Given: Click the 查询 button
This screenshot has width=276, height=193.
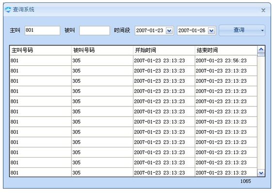Looking at the screenshot, I should [x=239, y=30].
